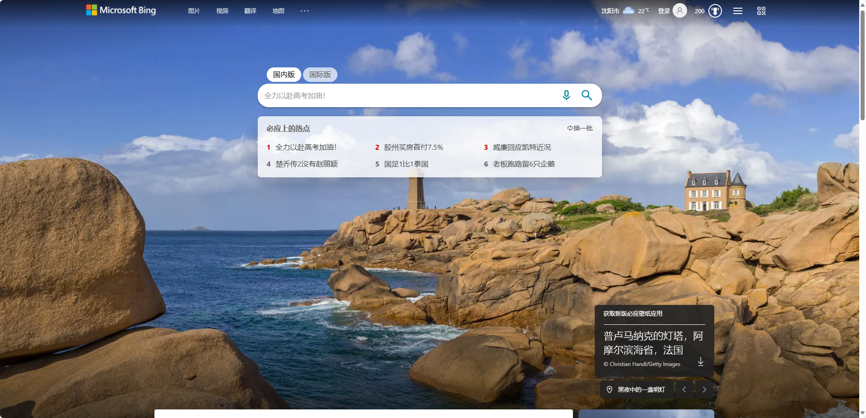Click the scrollbar down arrow
The height and width of the screenshot is (418, 866).
pyautogui.click(x=862, y=413)
